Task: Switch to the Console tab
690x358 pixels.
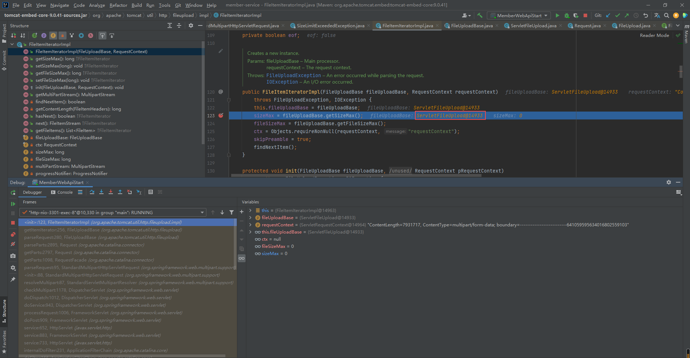Action: point(65,192)
